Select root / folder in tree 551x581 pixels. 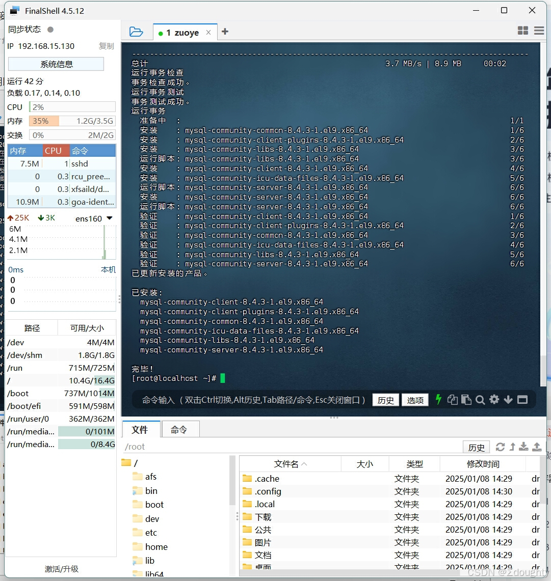[130, 463]
